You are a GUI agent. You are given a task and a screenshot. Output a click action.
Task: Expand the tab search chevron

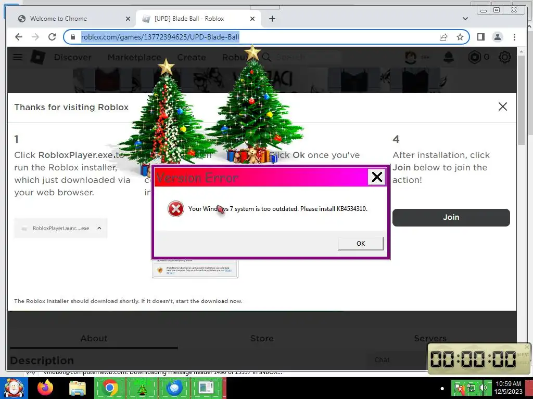(465, 19)
